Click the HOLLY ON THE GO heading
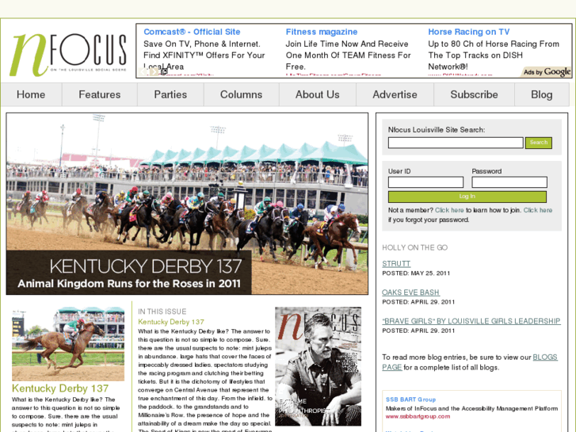Screen dimensions: 576x432 click(414, 248)
